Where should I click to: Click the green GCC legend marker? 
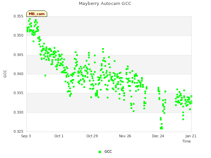(x=100, y=152)
